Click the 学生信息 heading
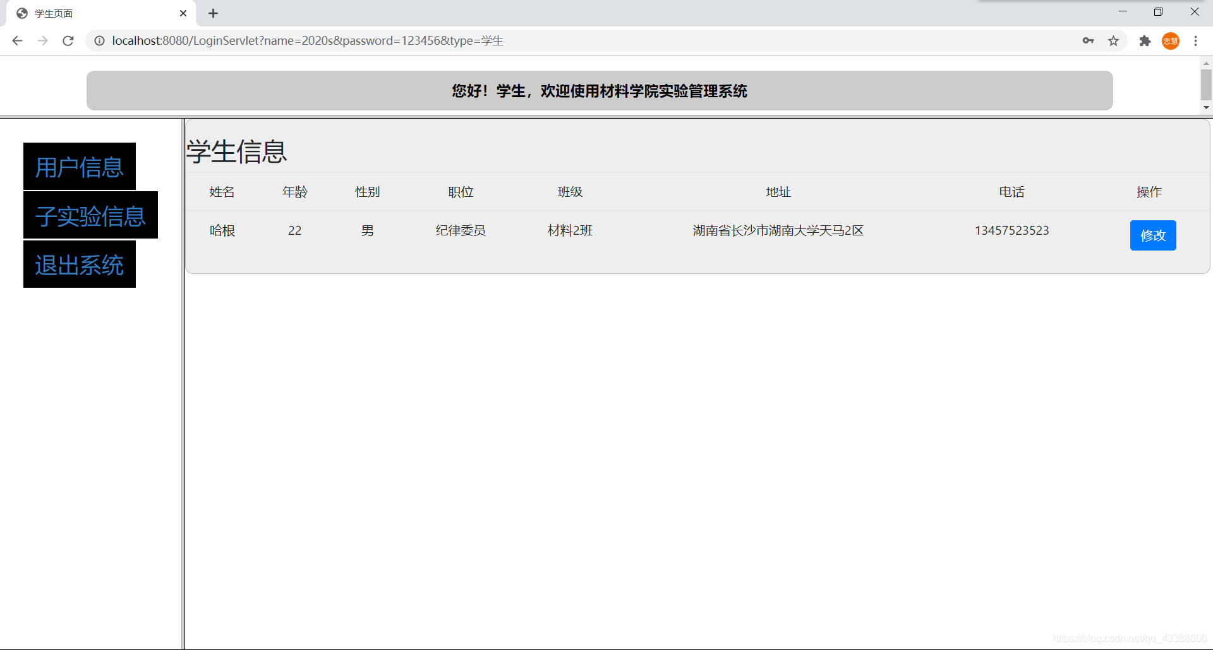Image resolution: width=1213 pixels, height=650 pixels. point(237,151)
